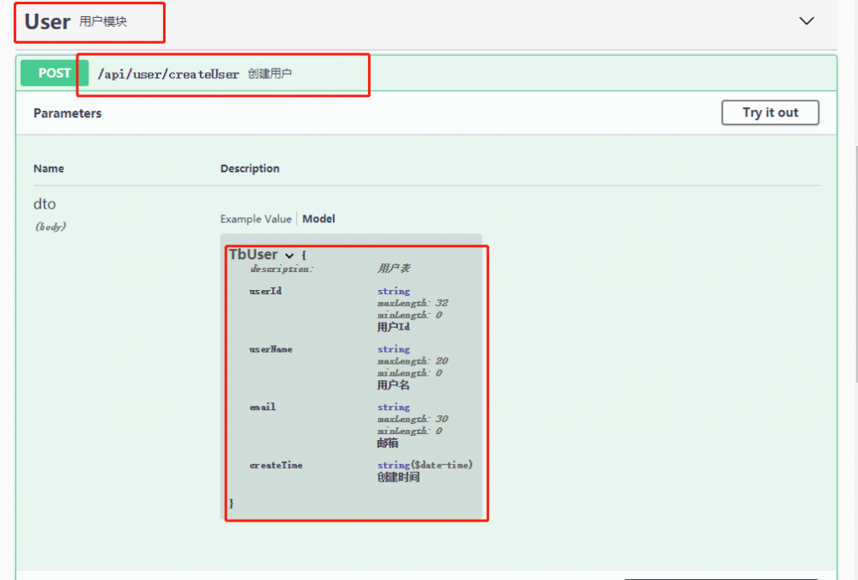The height and width of the screenshot is (580, 858).
Task: Click the string type link of email
Action: 393,408
